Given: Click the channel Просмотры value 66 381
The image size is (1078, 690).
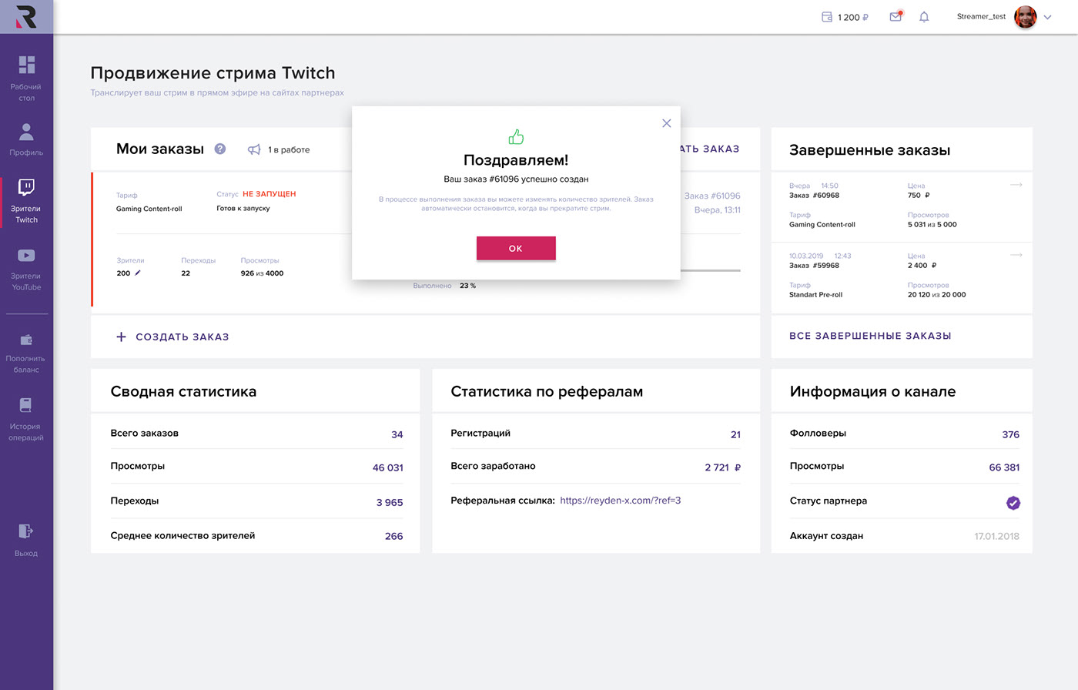Looking at the screenshot, I should click(x=1004, y=467).
